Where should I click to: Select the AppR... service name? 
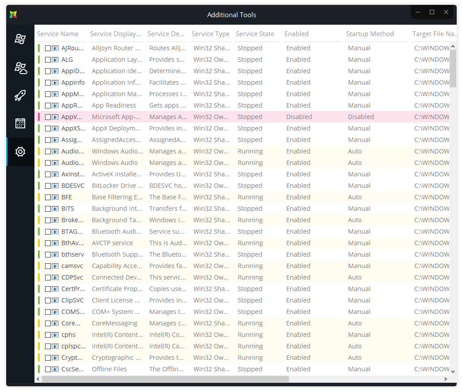[72, 105]
